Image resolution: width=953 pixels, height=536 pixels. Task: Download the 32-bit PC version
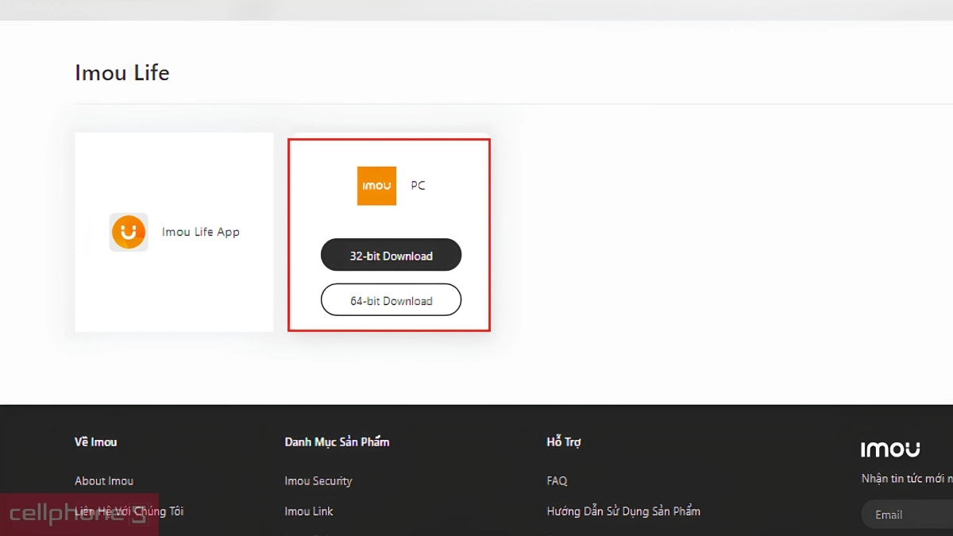[x=391, y=256]
